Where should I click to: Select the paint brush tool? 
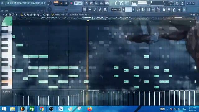(25, 15)
